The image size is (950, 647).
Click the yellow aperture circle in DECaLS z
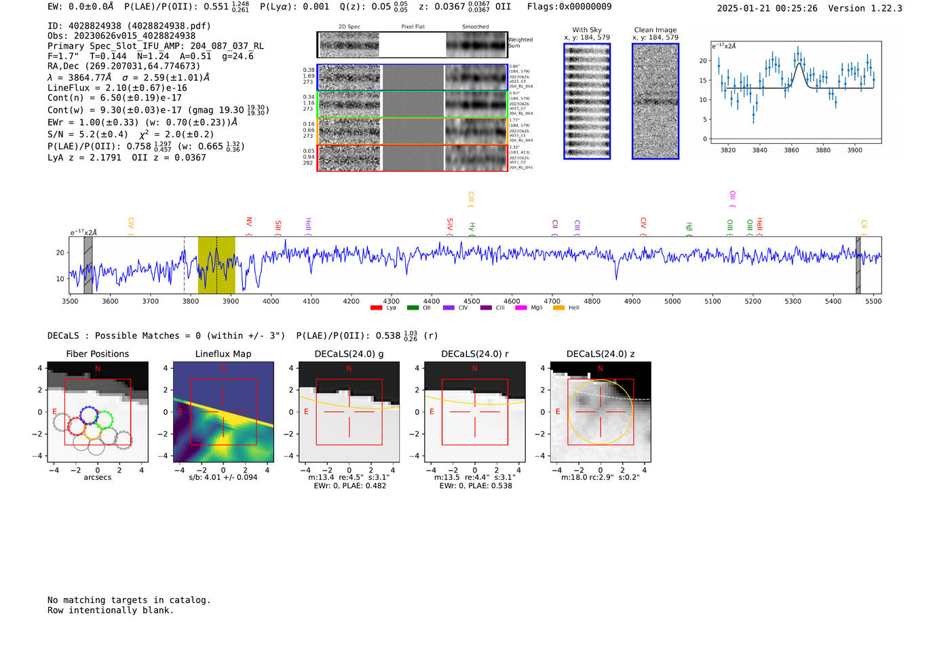(601, 412)
